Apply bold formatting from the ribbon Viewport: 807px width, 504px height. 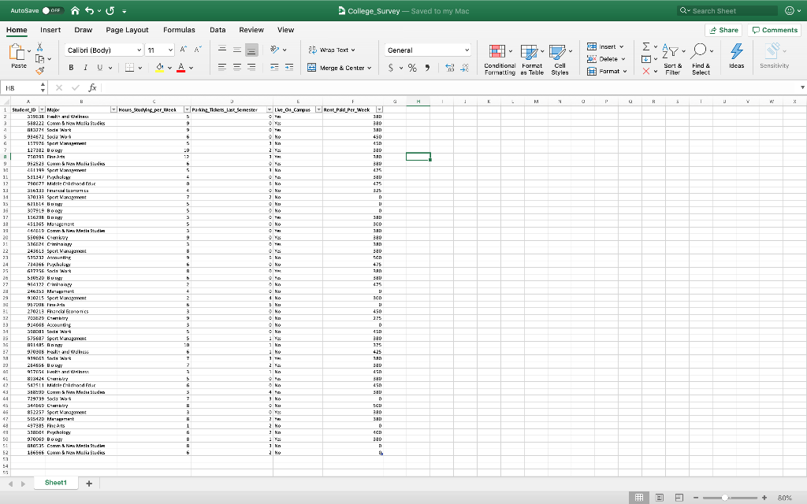tap(72, 66)
